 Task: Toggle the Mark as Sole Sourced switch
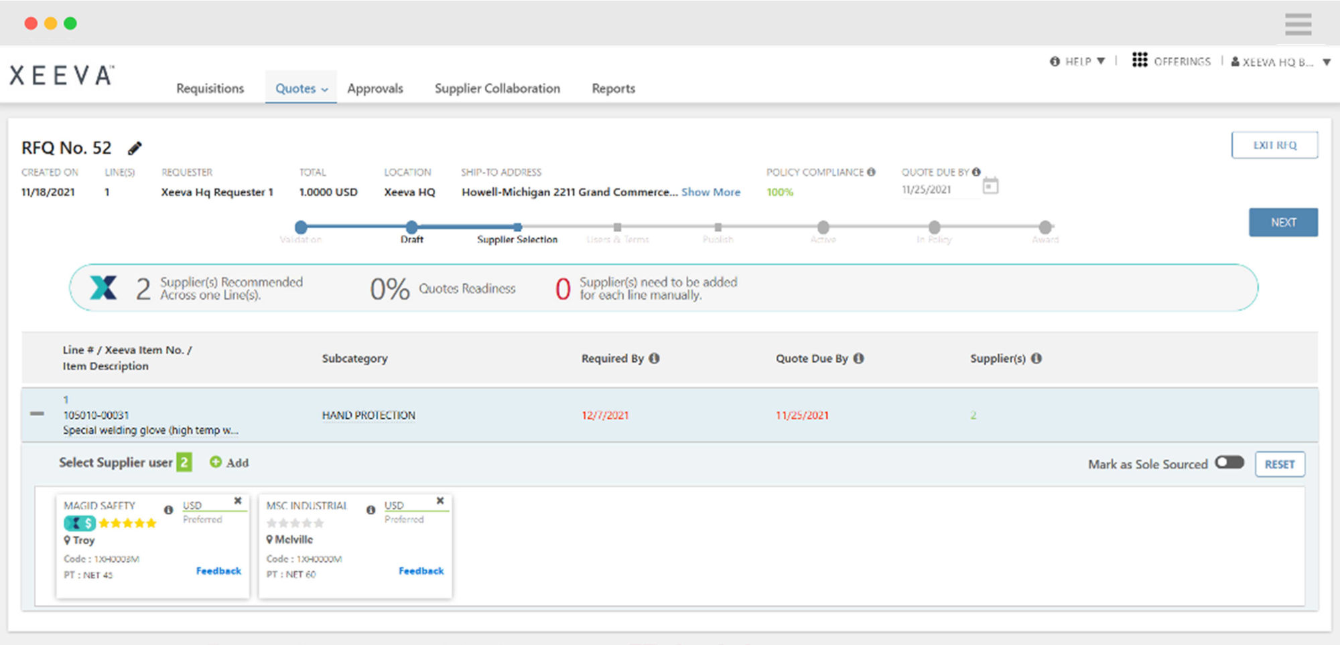[x=1229, y=463]
